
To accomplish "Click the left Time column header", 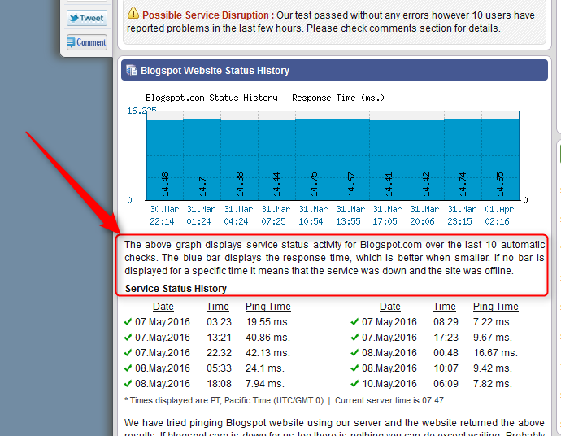I will (218, 307).
